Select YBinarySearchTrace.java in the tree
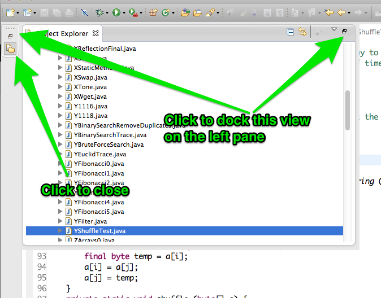 pyautogui.click(x=110, y=135)
